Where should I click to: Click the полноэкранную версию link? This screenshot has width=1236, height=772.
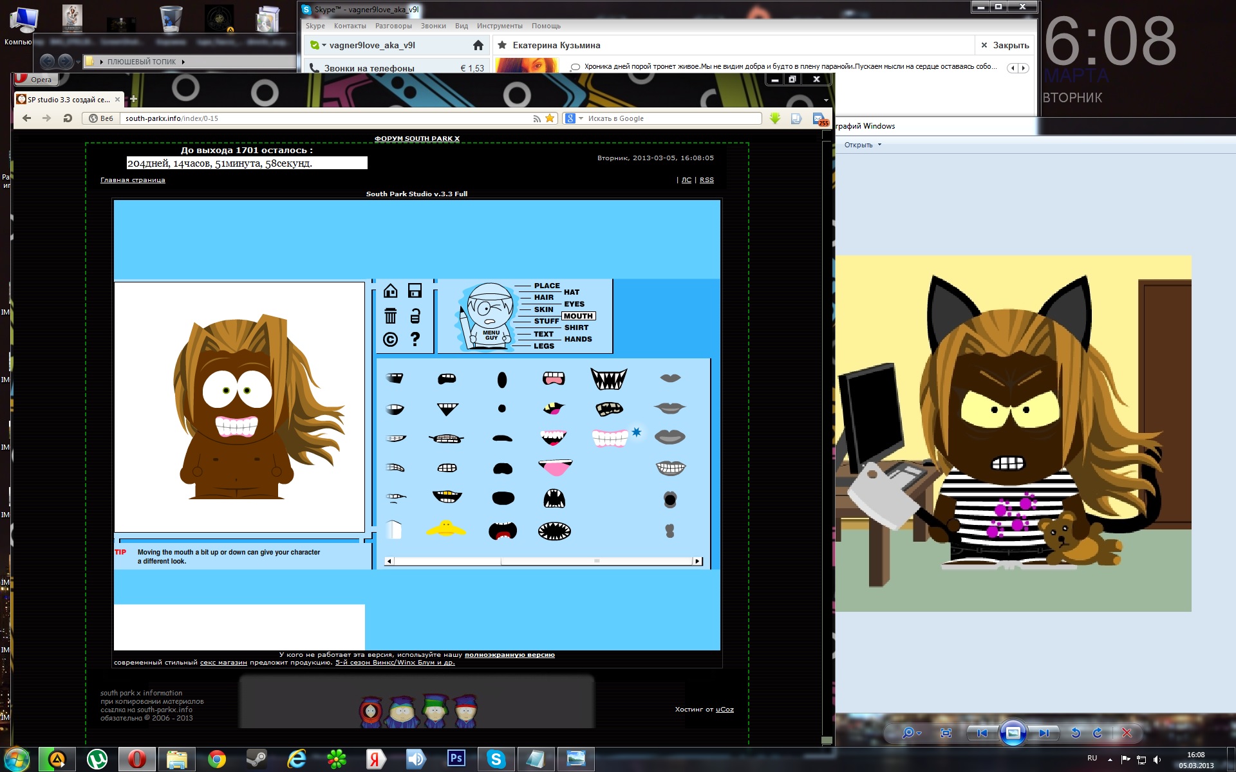[509, 655]
